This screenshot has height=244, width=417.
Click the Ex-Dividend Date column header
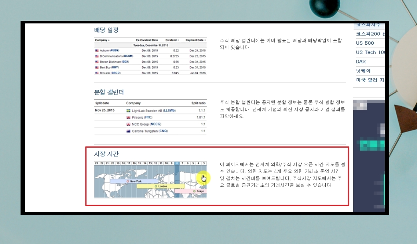pyautogui.click(x=147, y=40)
